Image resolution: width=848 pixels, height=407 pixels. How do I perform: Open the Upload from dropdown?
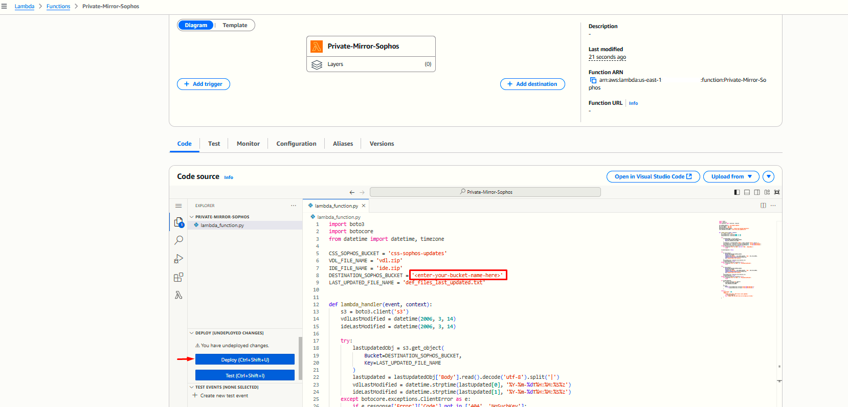coord(731,176)
